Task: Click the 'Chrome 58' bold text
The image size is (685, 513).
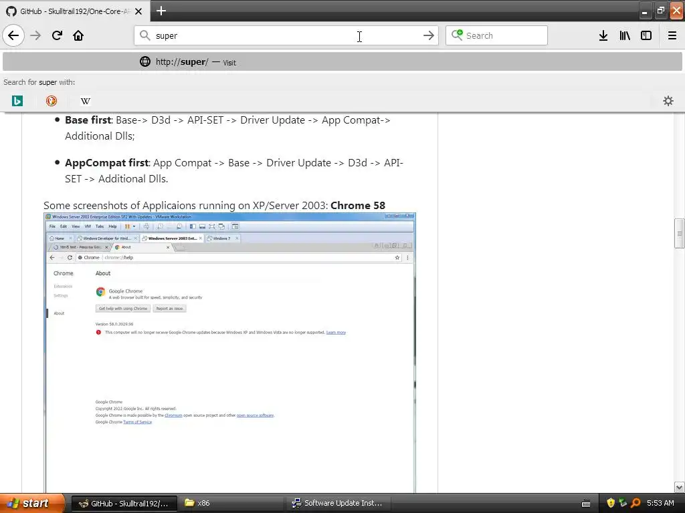Action: 358,206
